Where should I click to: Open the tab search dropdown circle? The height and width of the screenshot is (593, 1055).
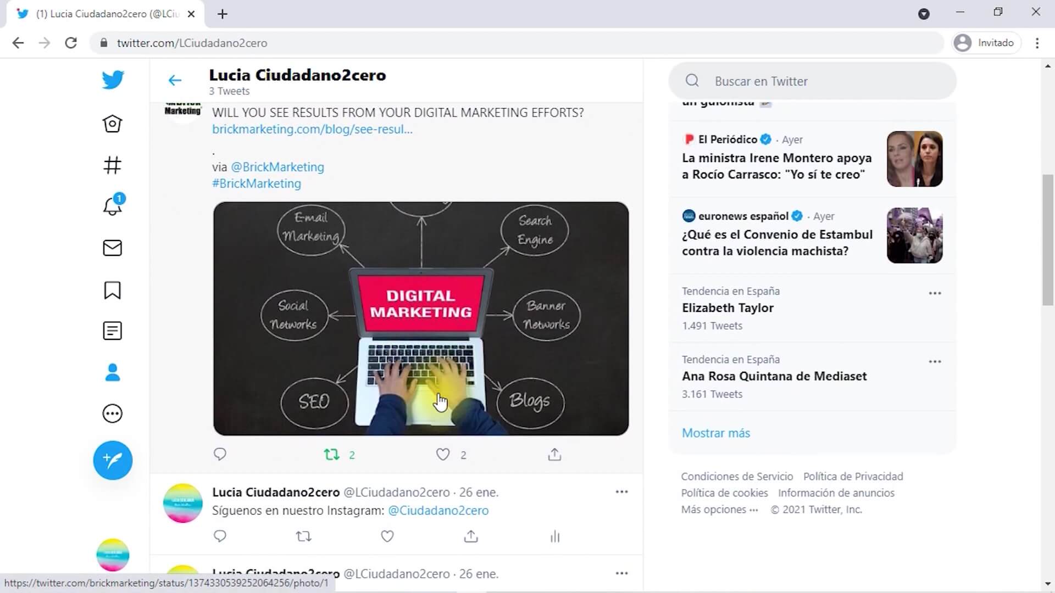[924, 14]
